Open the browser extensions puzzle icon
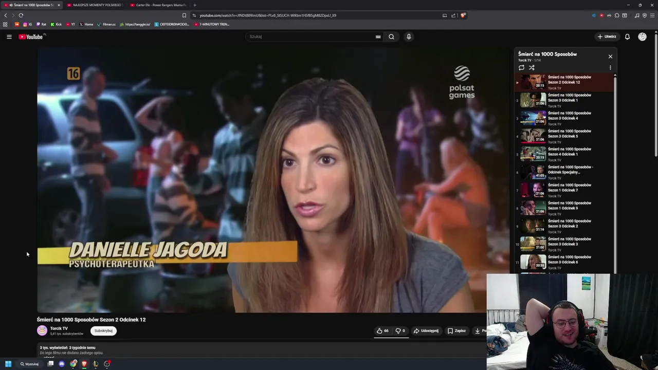The width and height of the screenshot is (658, 370). (617, 15)
